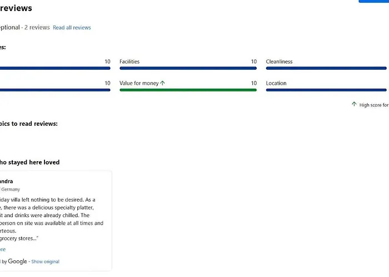Select the Cleanliness category label
This screenshot has height=277, width=389.
coord(279,61)
